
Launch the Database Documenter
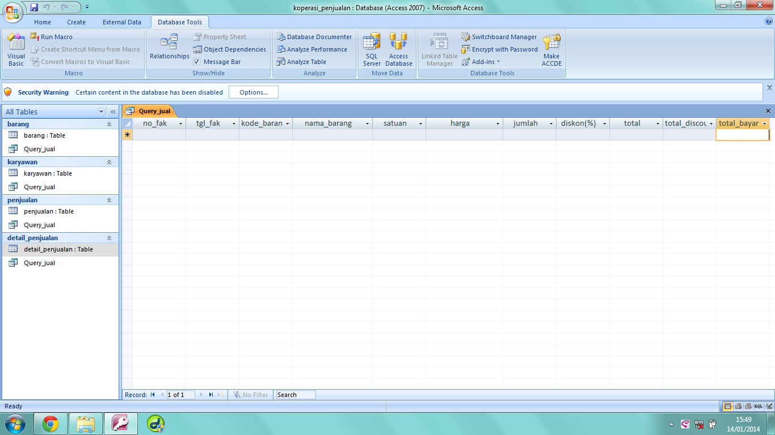(314, 37)
